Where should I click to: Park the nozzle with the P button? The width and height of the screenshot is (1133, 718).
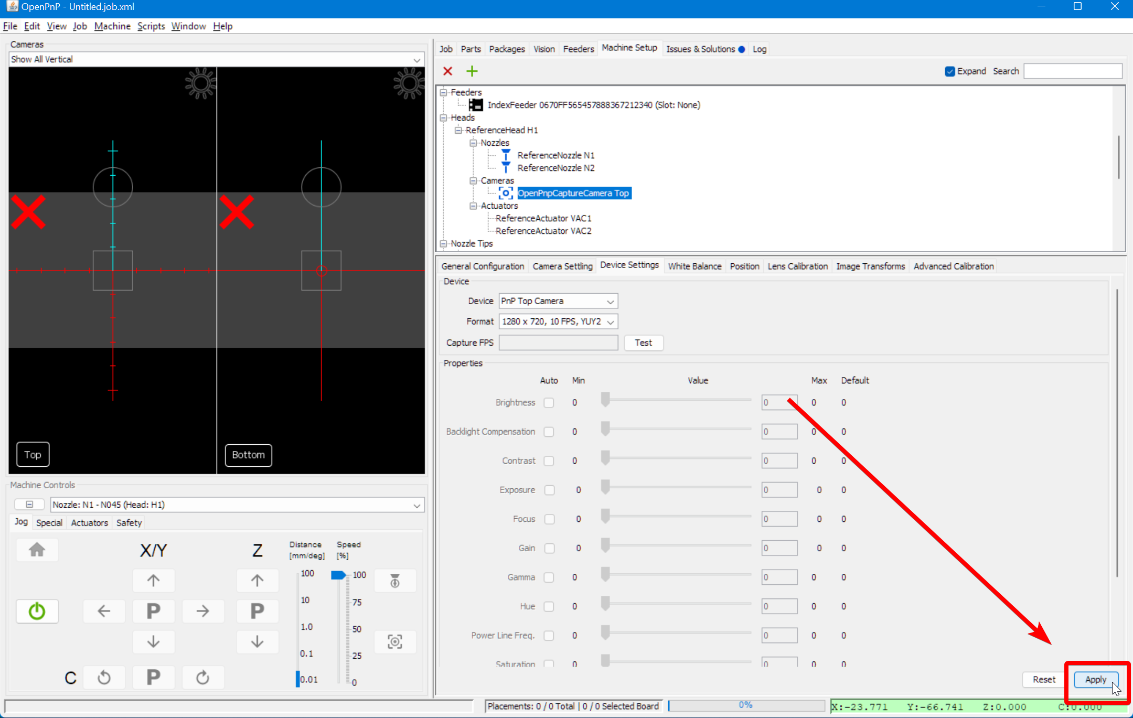click(x=153, y=611)
